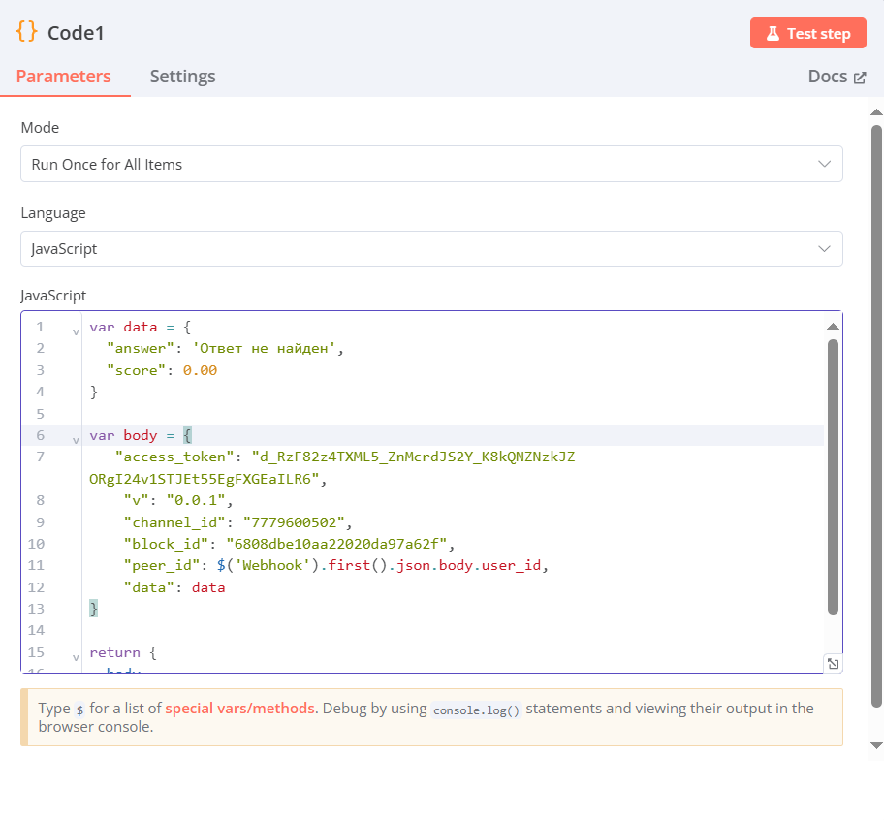Click the panel scrollbar down arrow
Viewport: 884px width, 820px height.
[876, 744]
